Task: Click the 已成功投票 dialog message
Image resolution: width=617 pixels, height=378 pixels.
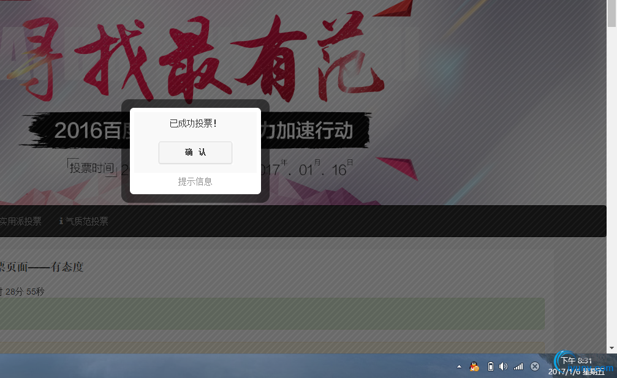Action: point(195,123)
